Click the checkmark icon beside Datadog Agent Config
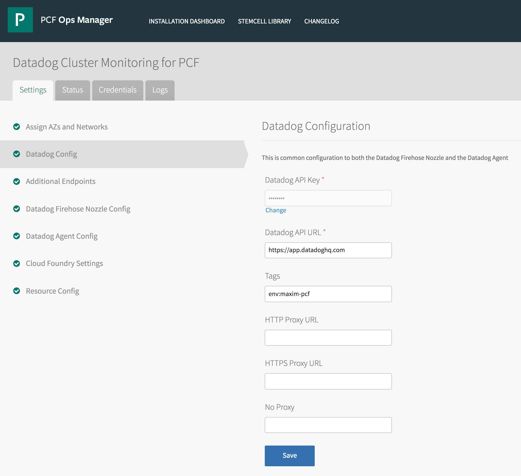The image size is (521, 476). pos(17,236)
